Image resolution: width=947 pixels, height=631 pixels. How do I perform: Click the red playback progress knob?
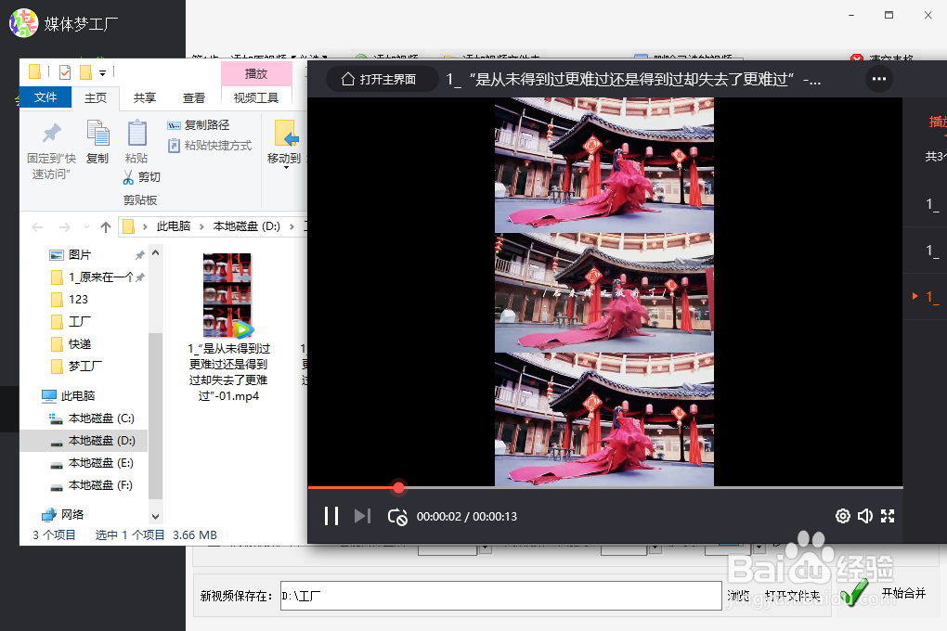click(398, 487)
